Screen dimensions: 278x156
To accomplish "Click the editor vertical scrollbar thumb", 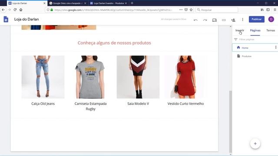I will [x=231, y=121].
